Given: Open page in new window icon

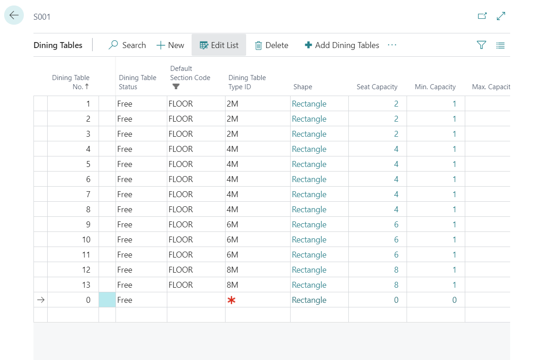Looking at the screenshot, I should tap(482, 16).
